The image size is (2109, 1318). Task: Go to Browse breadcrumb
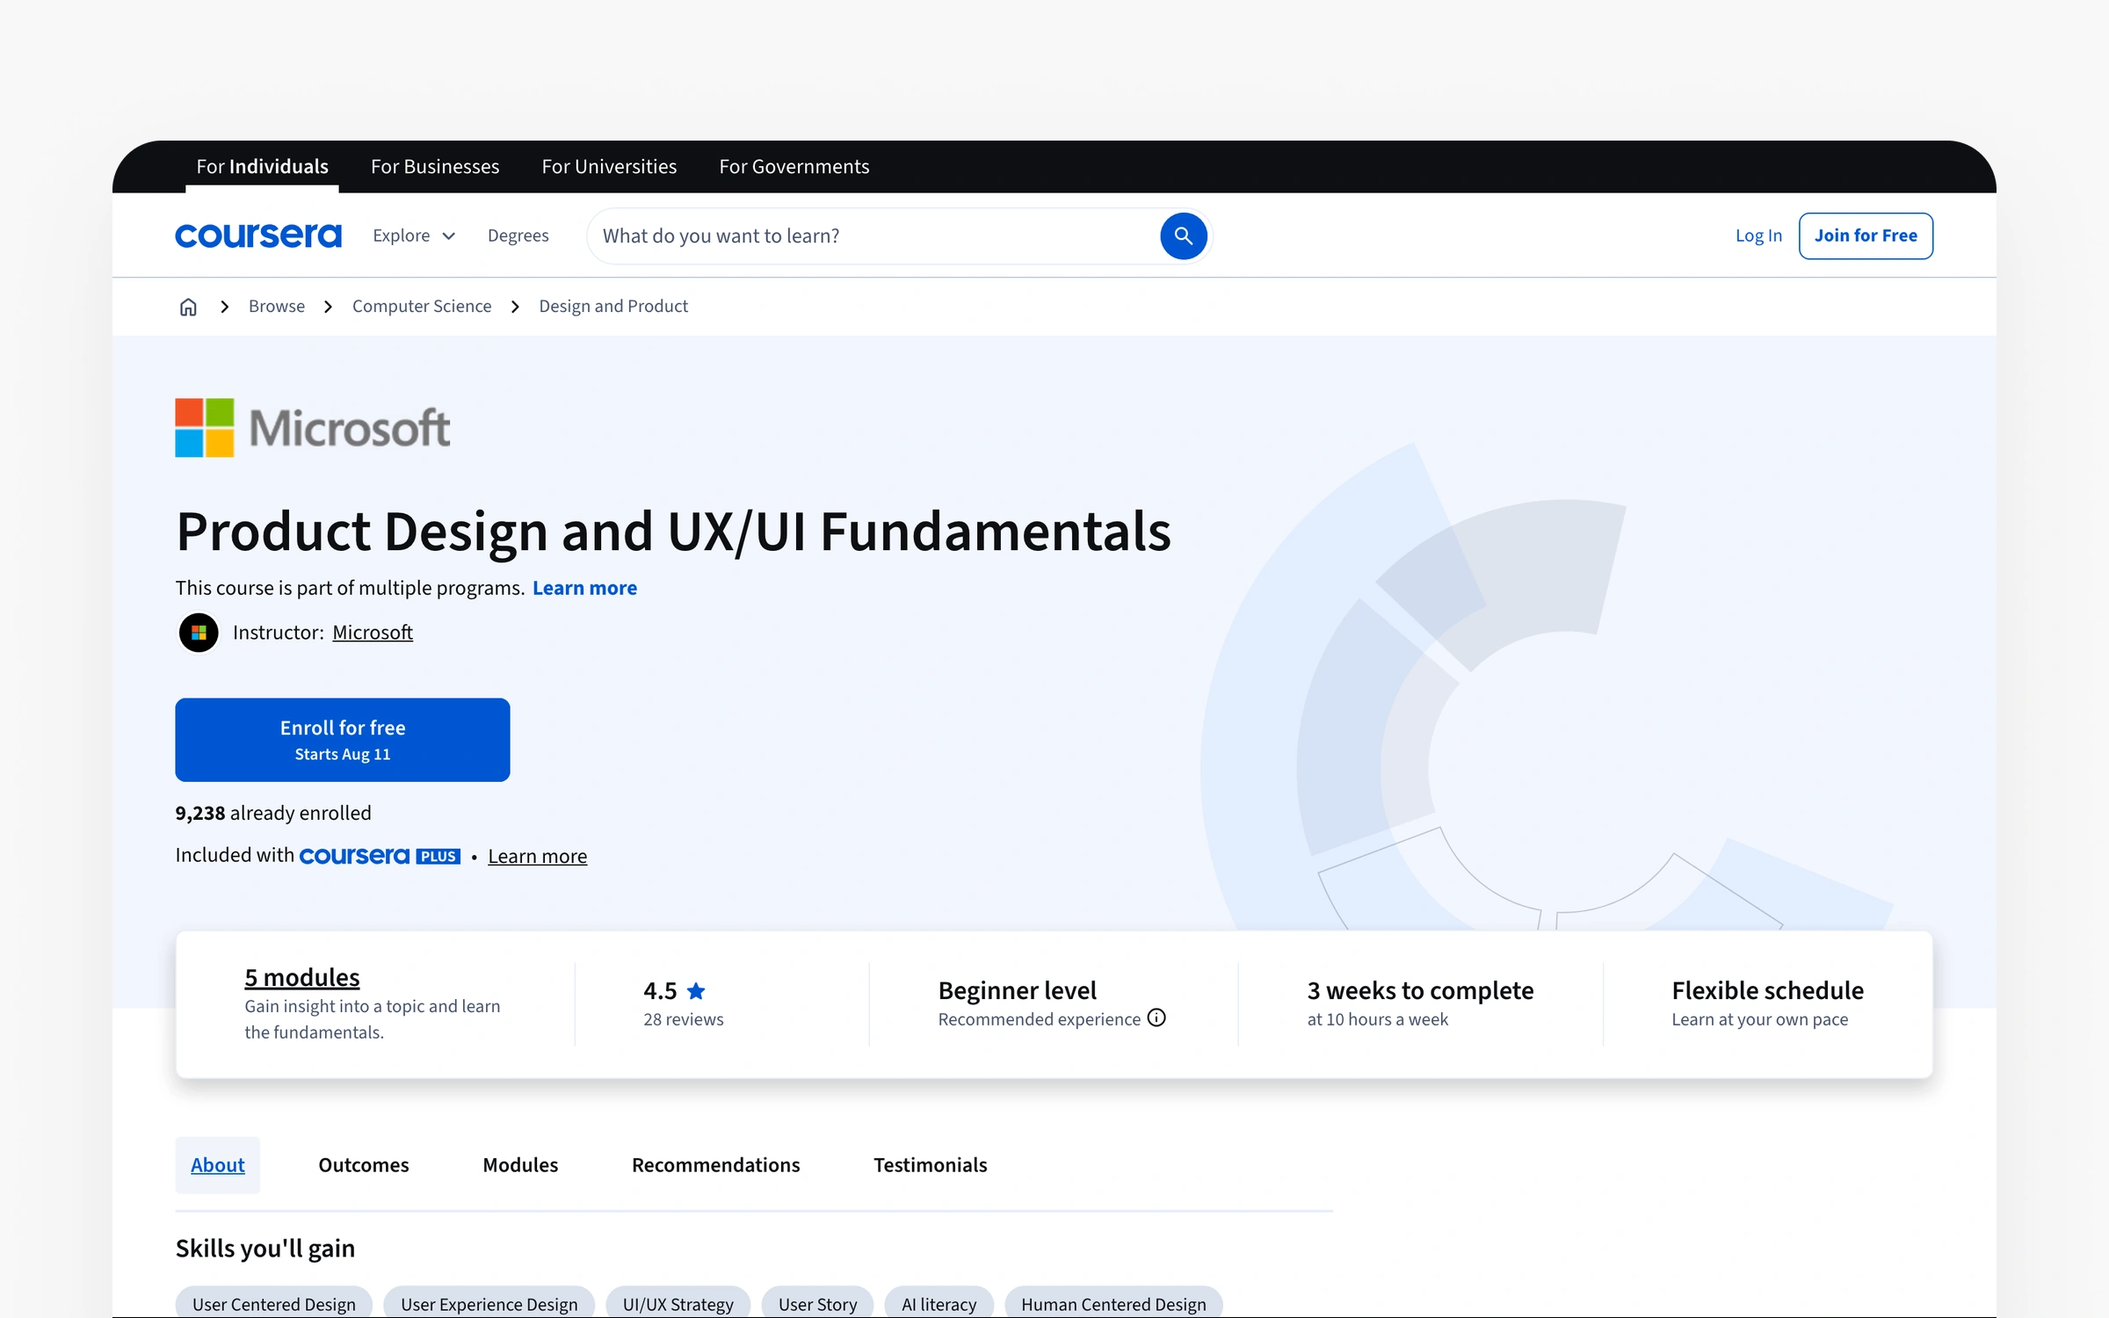277,306
